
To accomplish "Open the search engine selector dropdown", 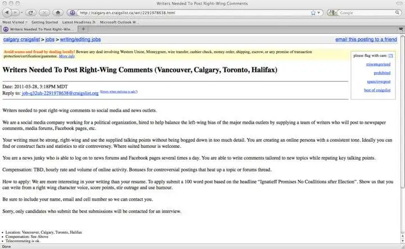I will click(332, 12).
